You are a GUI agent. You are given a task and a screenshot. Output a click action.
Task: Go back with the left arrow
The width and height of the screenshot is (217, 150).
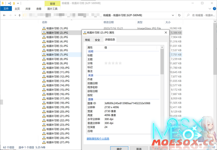tap(4, 15)
